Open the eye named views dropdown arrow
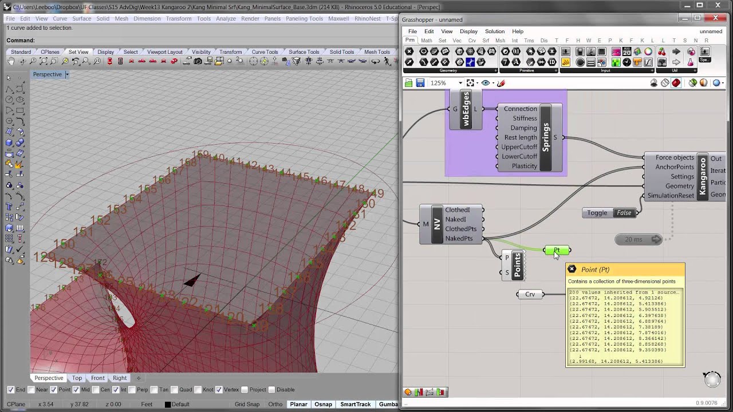The image size is (733, 412). coord(494,83)
